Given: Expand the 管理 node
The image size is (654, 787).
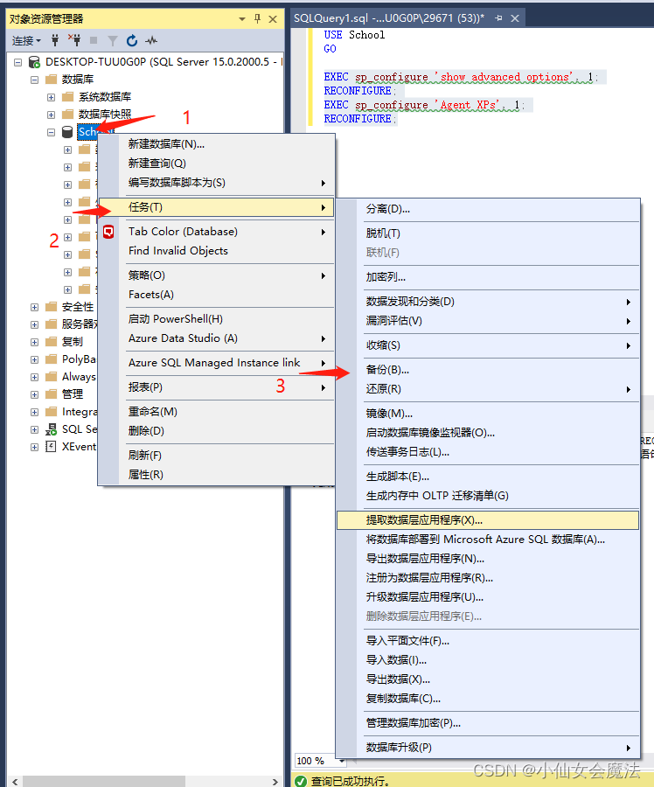Looking at the screenshot, I should point(35,394).
